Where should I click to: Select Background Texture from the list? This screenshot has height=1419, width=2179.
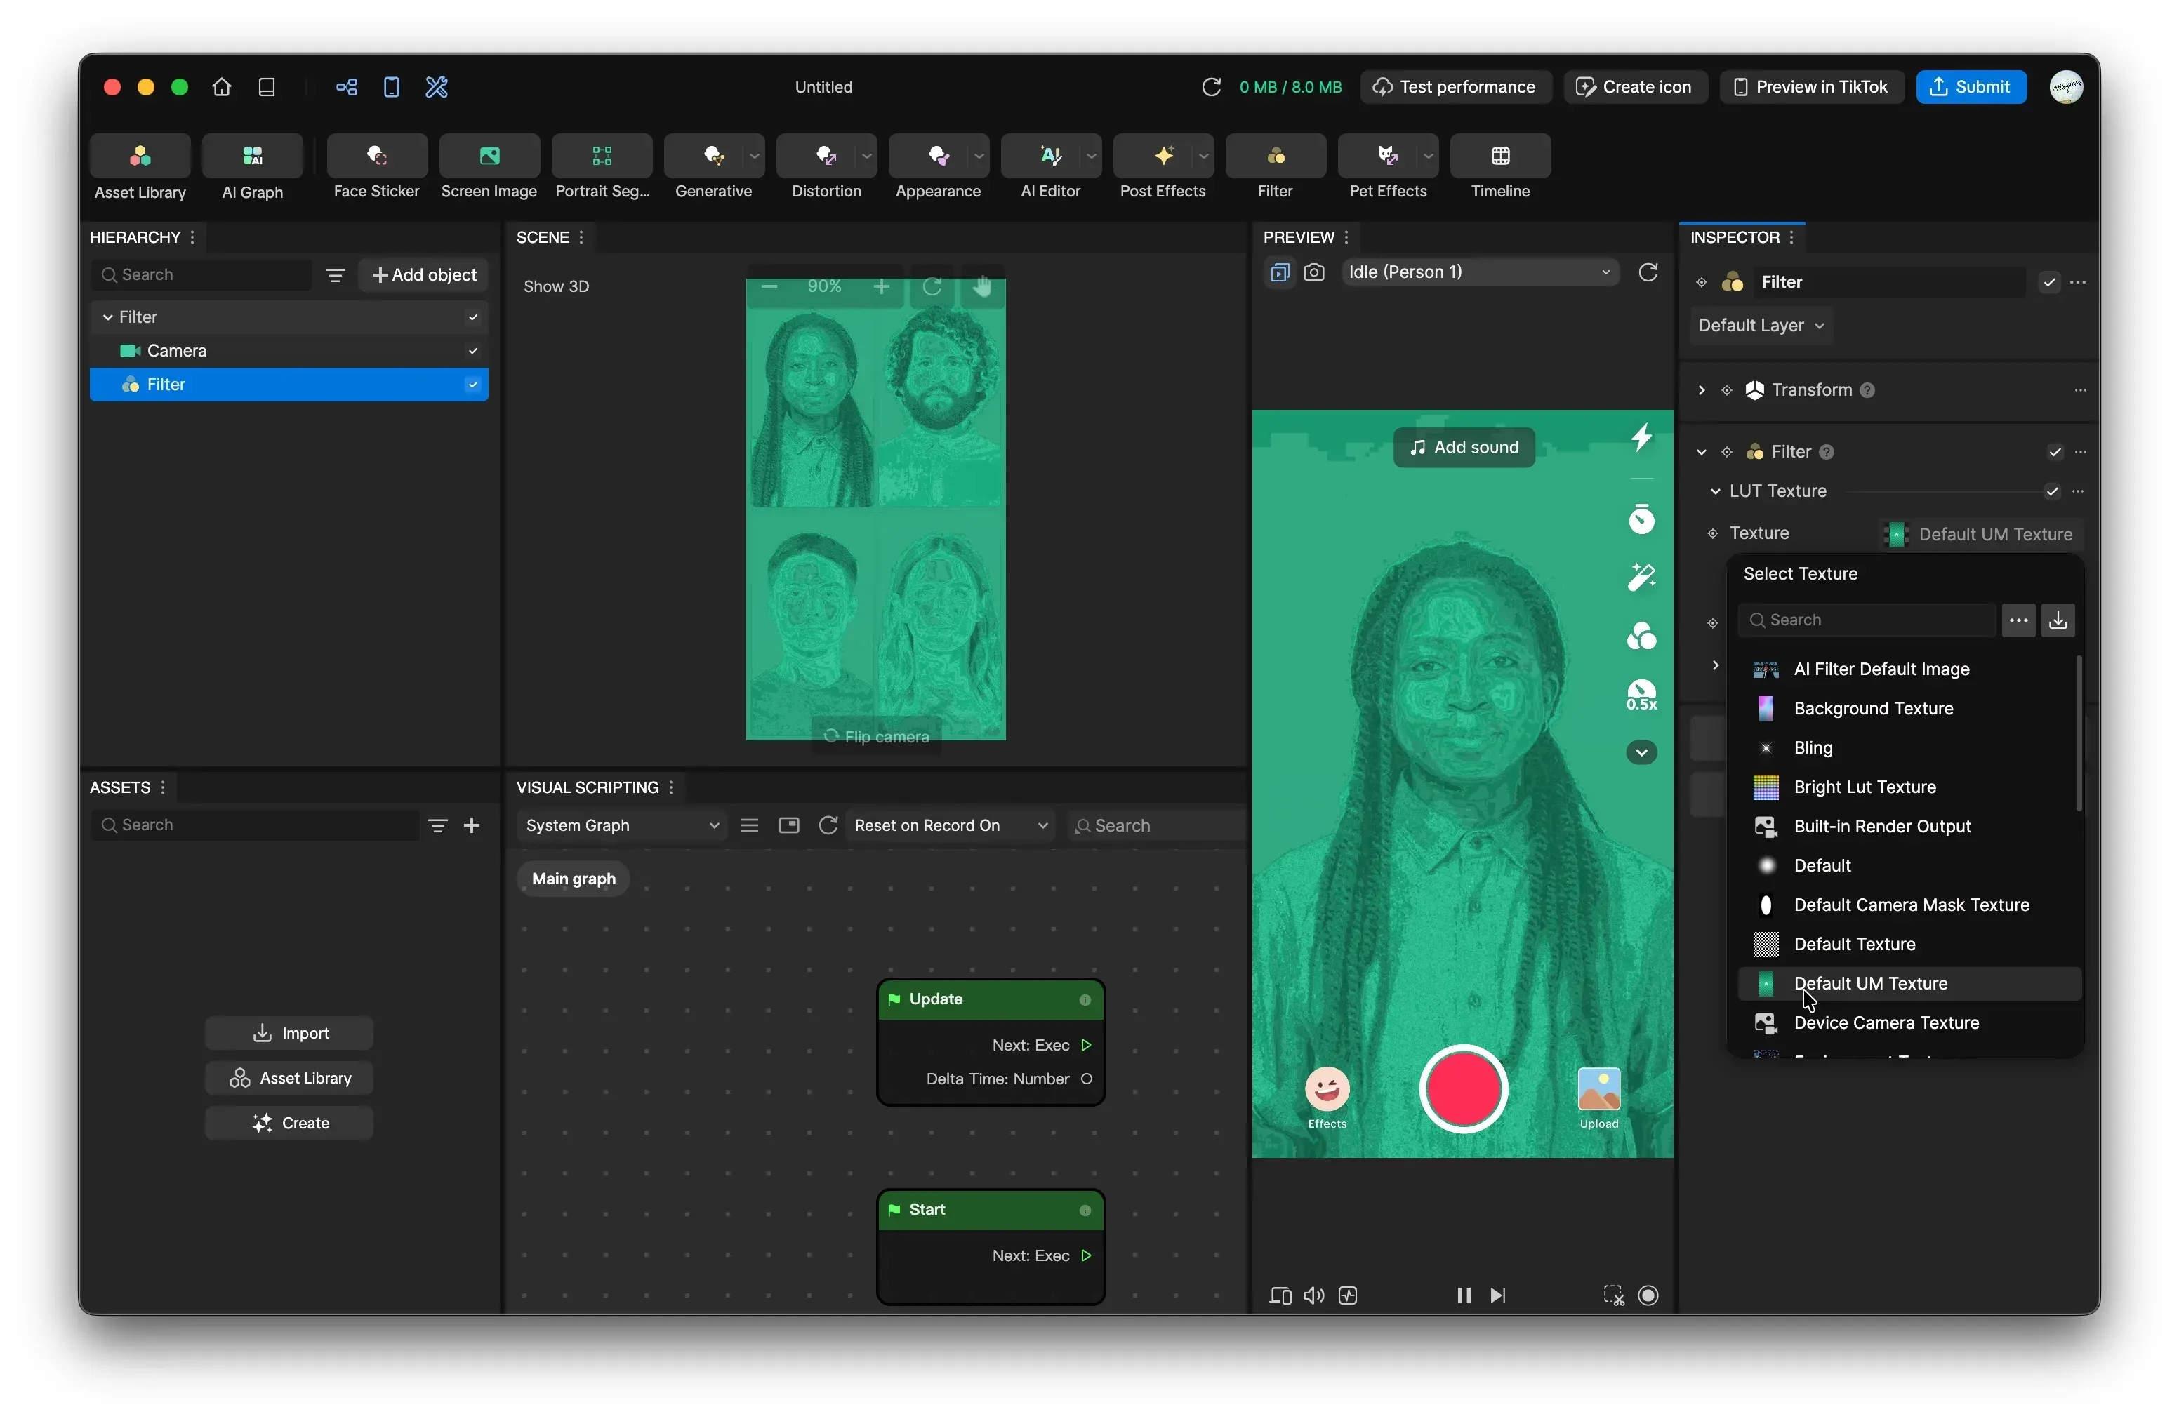1910,709
